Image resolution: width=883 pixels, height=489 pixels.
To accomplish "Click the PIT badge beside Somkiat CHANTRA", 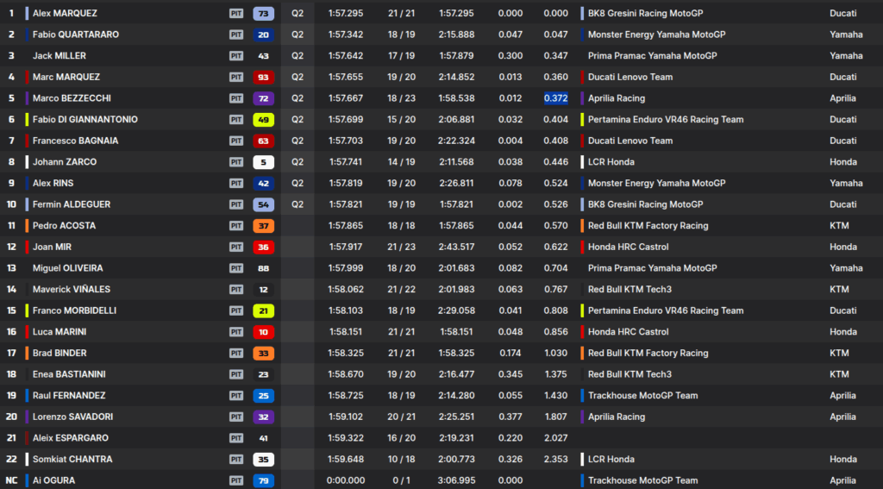I will point(236,459).
